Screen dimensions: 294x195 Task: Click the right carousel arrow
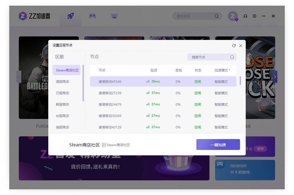click(275, 77)
